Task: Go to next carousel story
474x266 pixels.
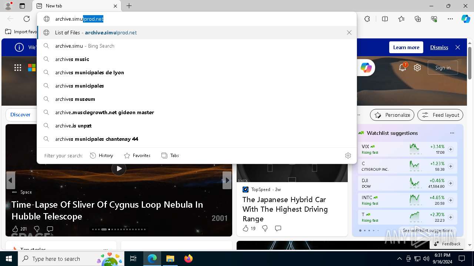Action: [x=227, y=180]
